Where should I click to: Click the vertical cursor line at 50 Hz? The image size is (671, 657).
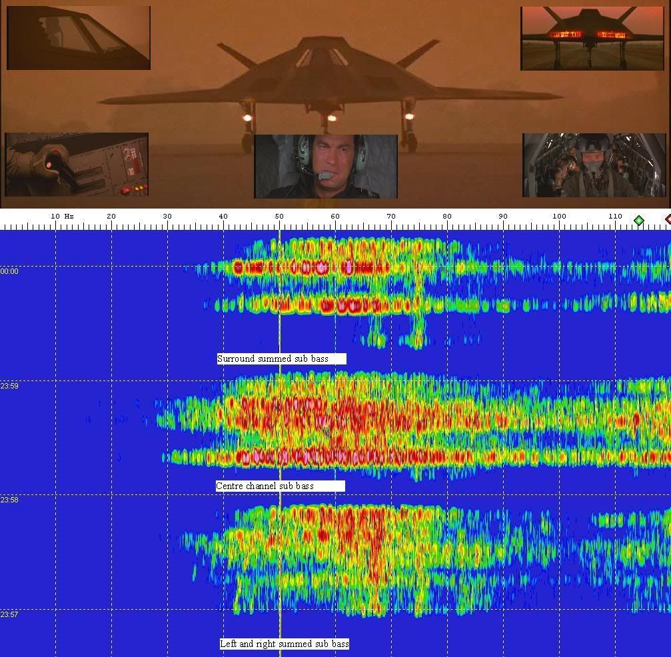(x=280, y=573)
